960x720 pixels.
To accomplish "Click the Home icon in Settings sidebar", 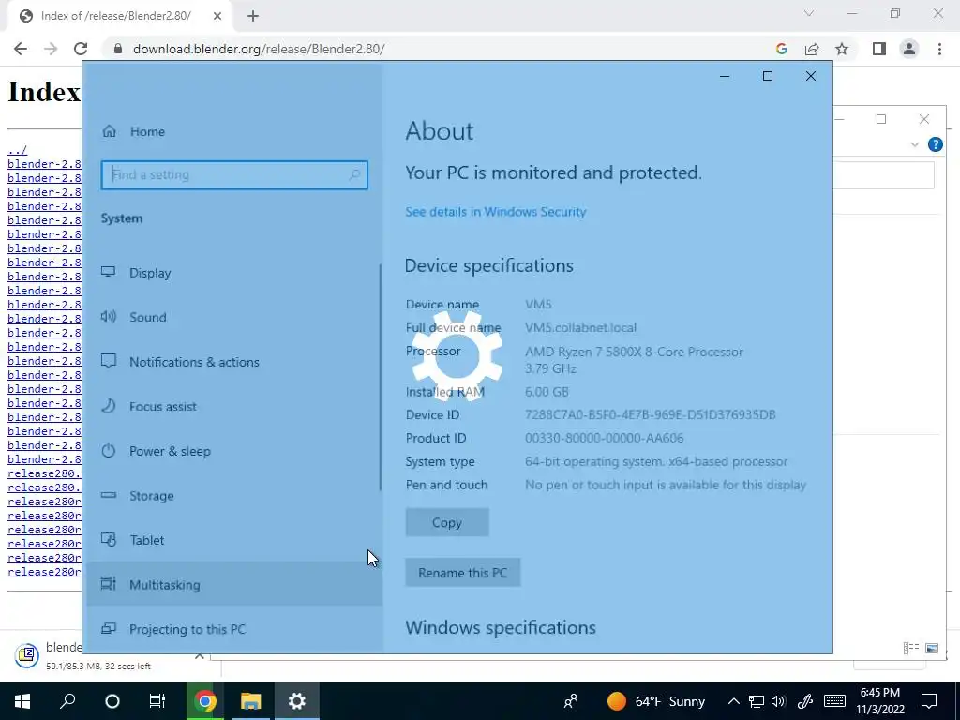I will [109, 131].
